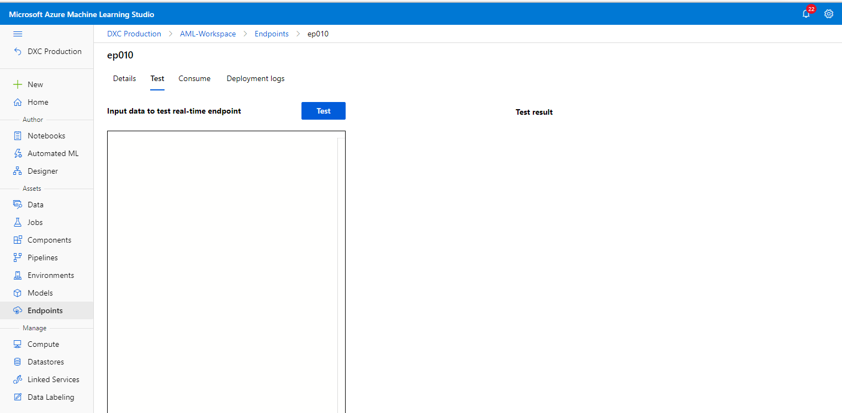Select the Test tab

pos(157,78)
